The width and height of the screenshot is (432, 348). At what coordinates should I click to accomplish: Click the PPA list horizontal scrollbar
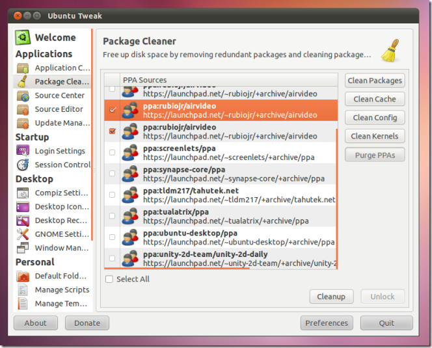point(177,268)
